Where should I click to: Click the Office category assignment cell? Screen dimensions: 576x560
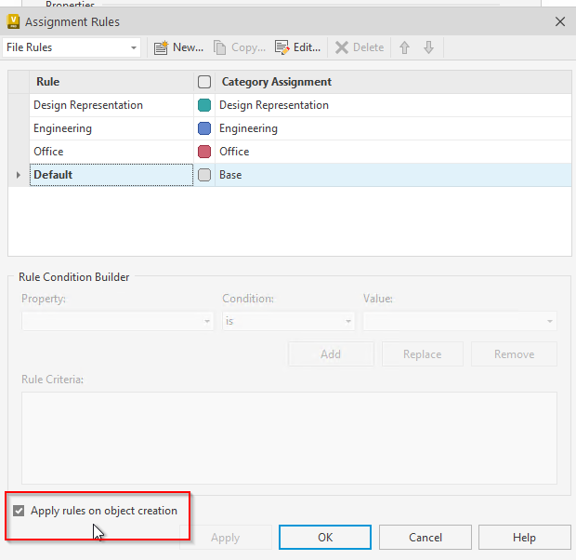coord(393,152)
